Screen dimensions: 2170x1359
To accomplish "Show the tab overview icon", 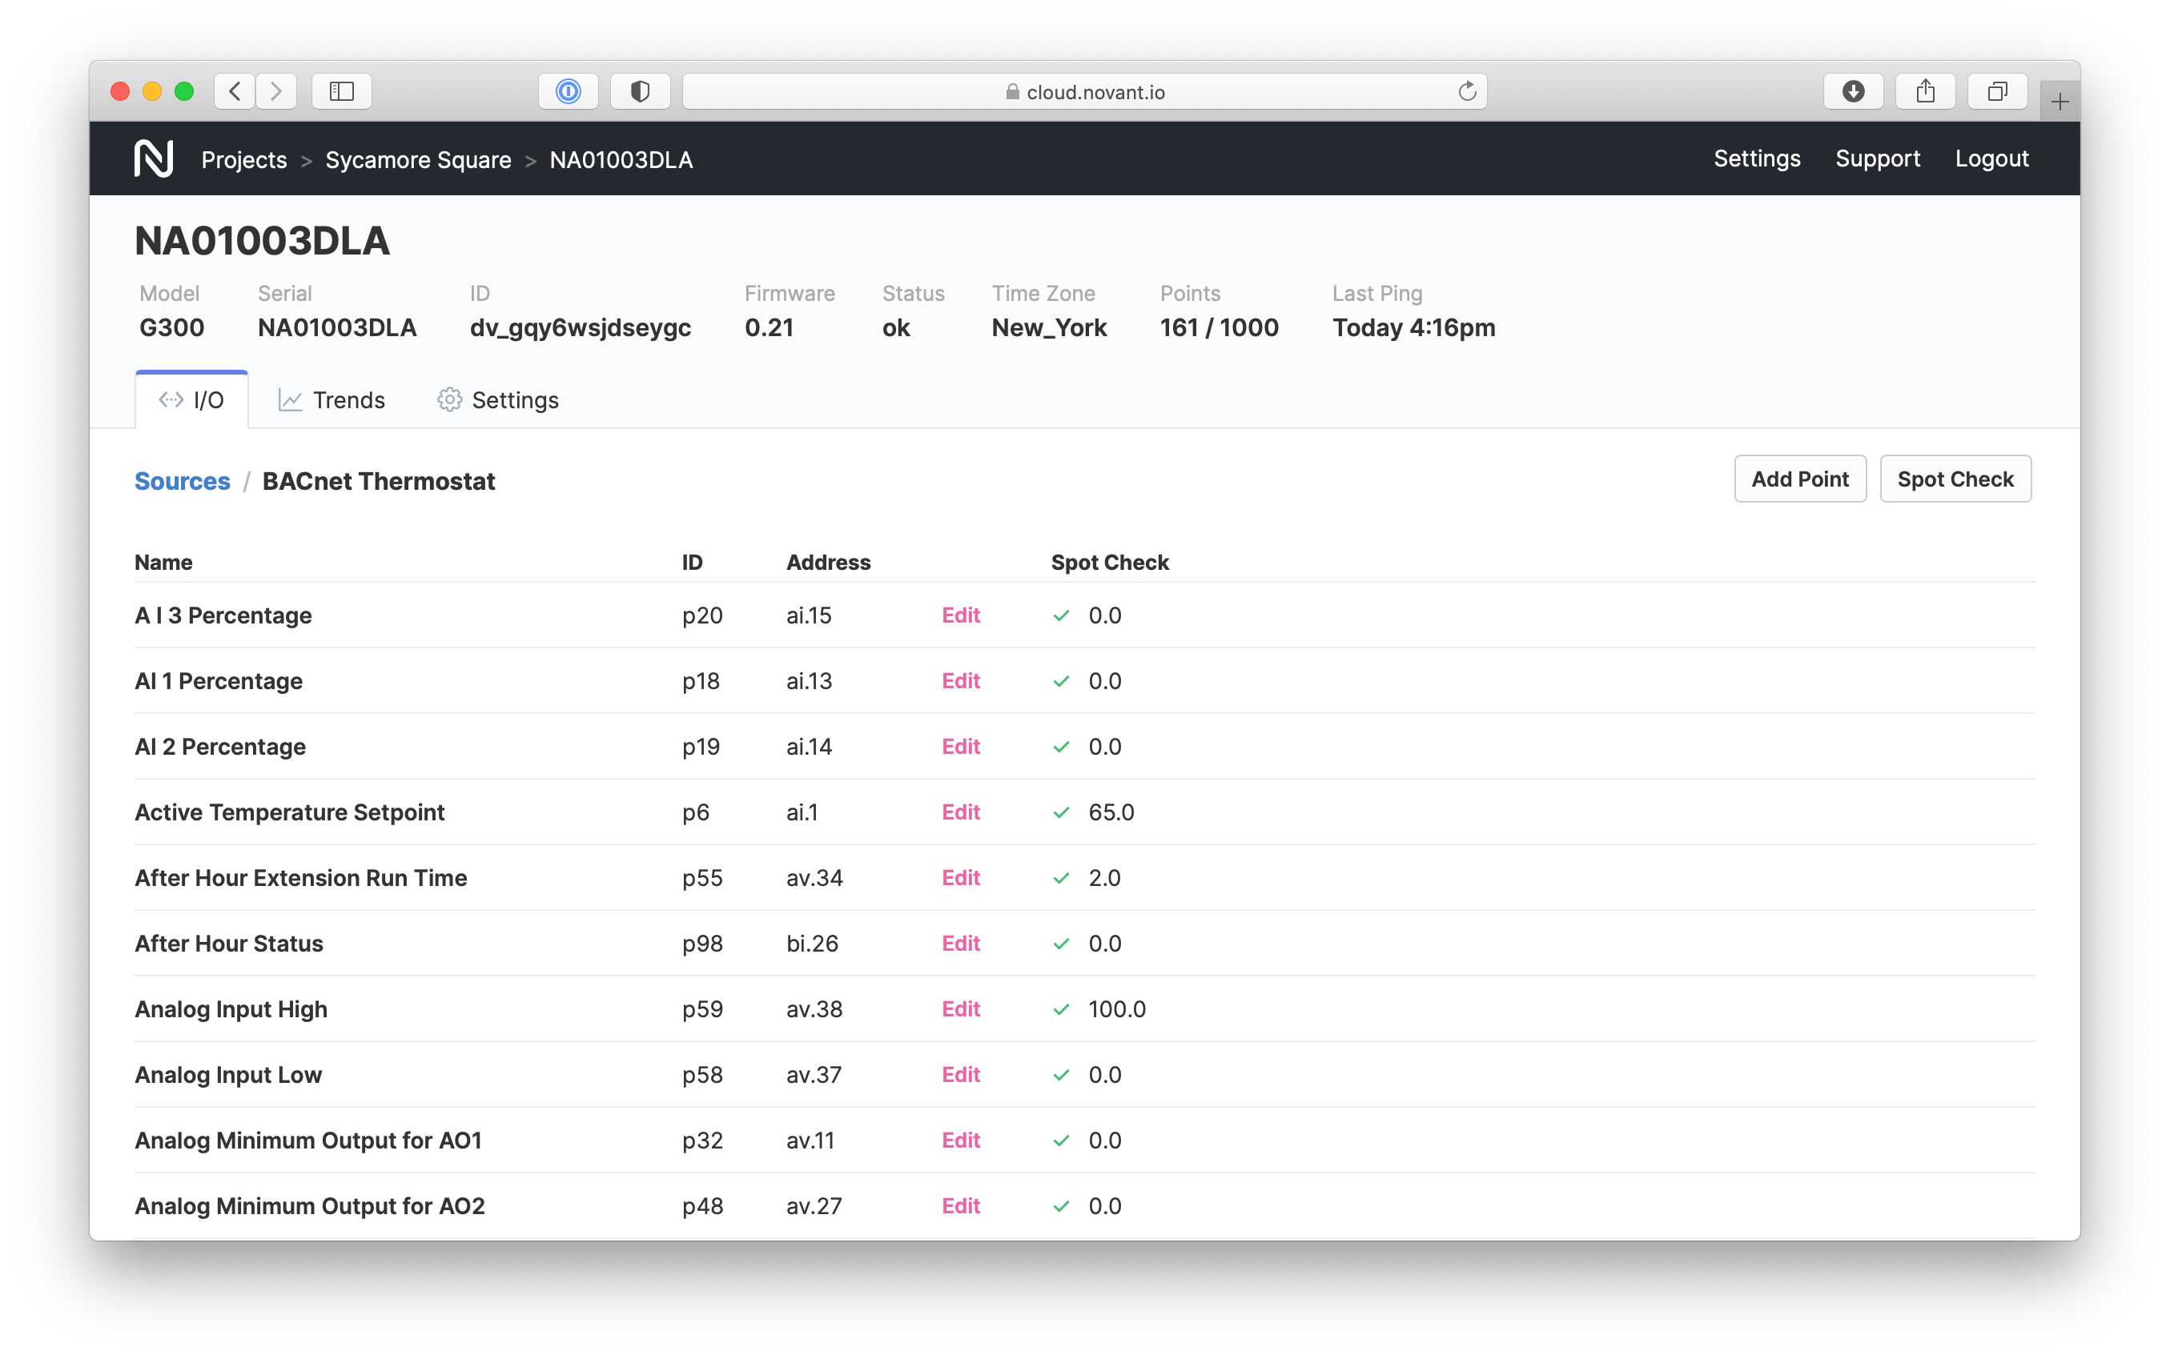I will click(x=1996, y=92).
